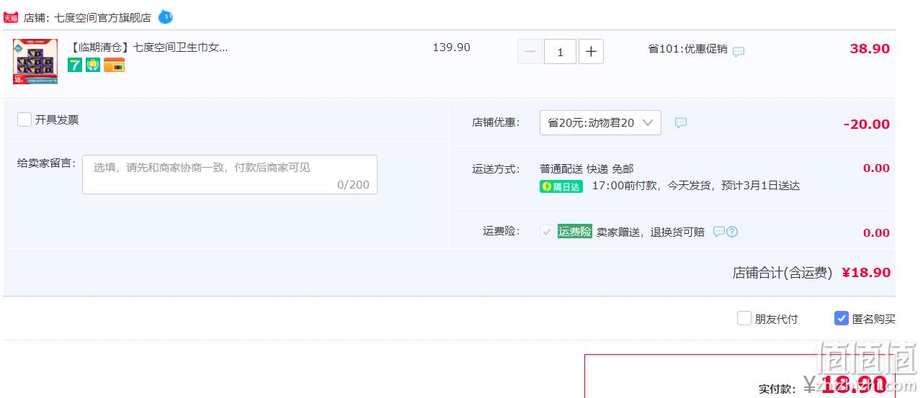Click the store total ¥18.90
Screen dimensions: 923x398
(865, 273)
